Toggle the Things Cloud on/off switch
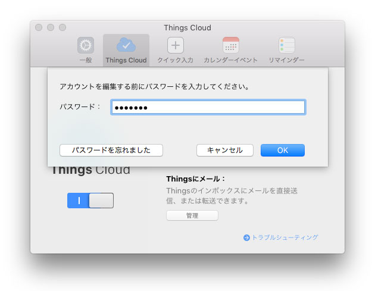The image size is (372, 291). pos(90,201)
